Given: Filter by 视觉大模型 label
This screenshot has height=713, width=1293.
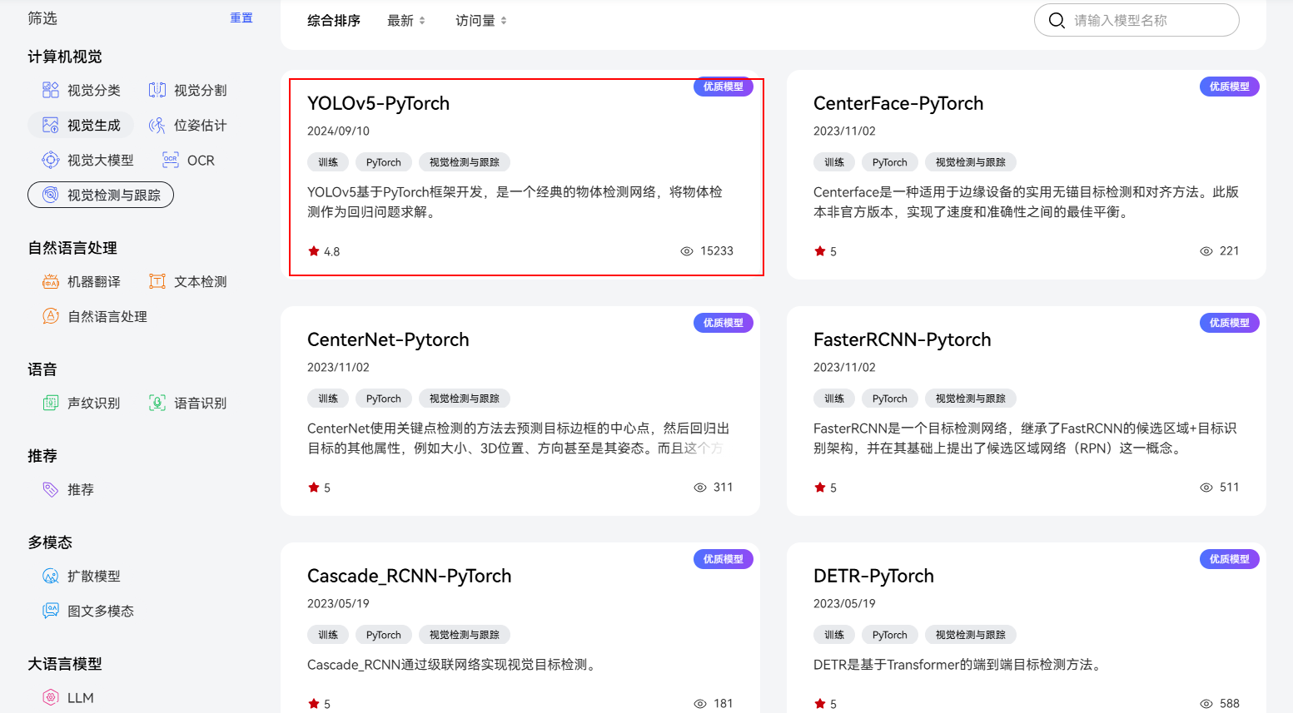Looking at the screenshot, I should [101, 160].
